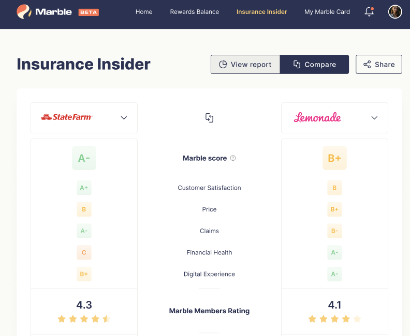
Task: Click the swap insurers icon
Action: 209,118
